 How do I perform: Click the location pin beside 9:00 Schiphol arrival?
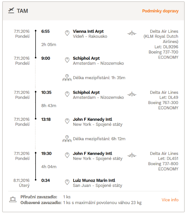click(x=67, y=60)
